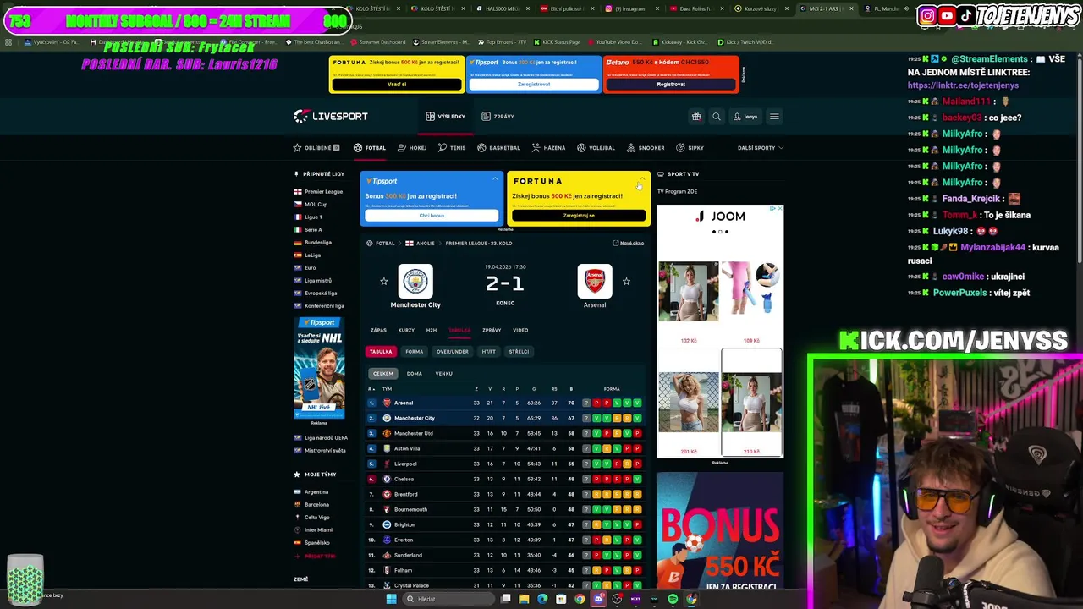Select Basketbal sport
Image resolution: width=1083 pixels, height=609 pixels.
498,148
